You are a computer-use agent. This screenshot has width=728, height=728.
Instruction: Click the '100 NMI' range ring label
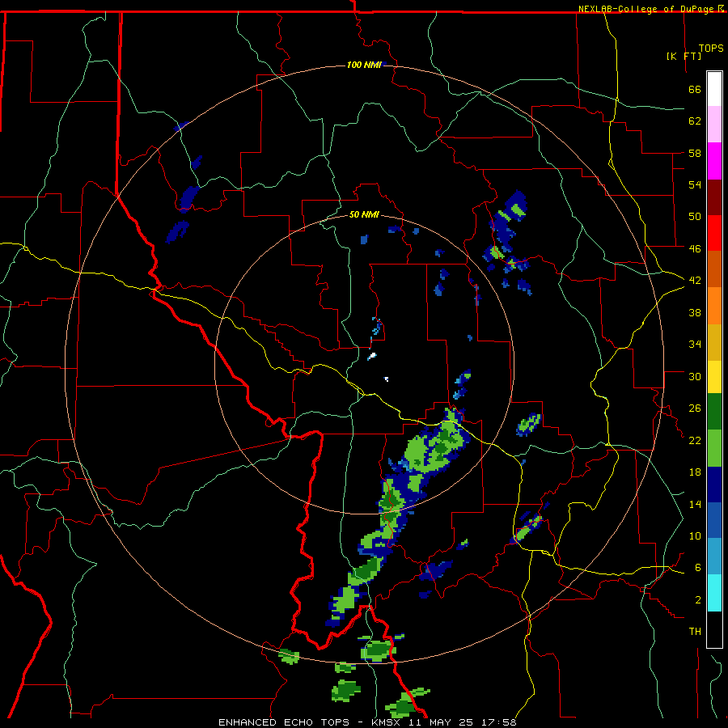click(364, 65)
